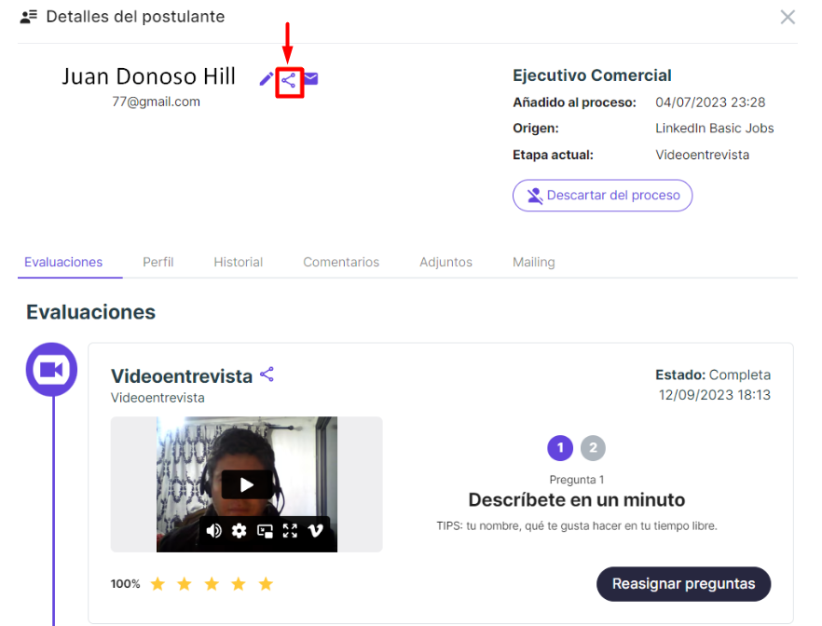Open applicant details header icon
This screenshot has height=626, width=822.
coord(28,17)
